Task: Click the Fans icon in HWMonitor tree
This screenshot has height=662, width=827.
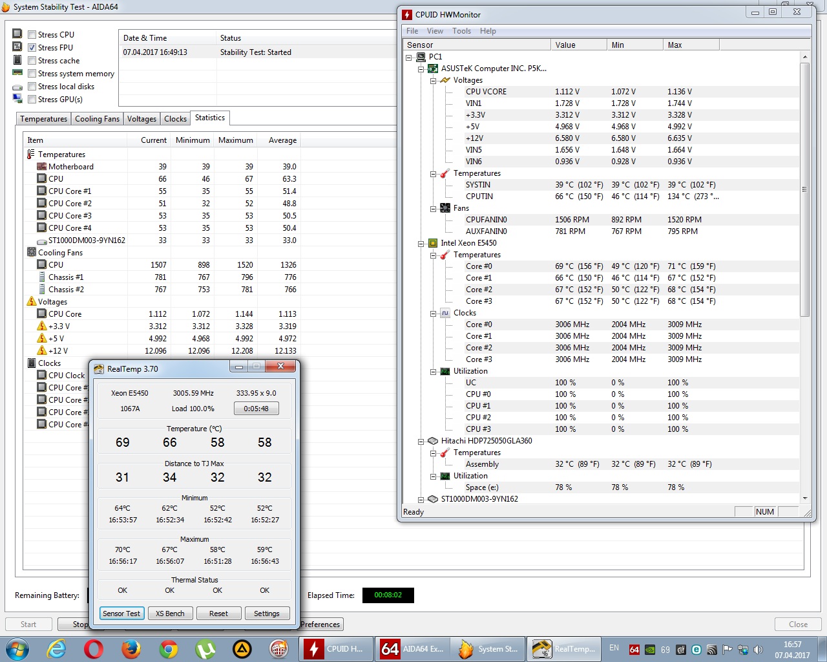Action: click(x=445, y=208)
